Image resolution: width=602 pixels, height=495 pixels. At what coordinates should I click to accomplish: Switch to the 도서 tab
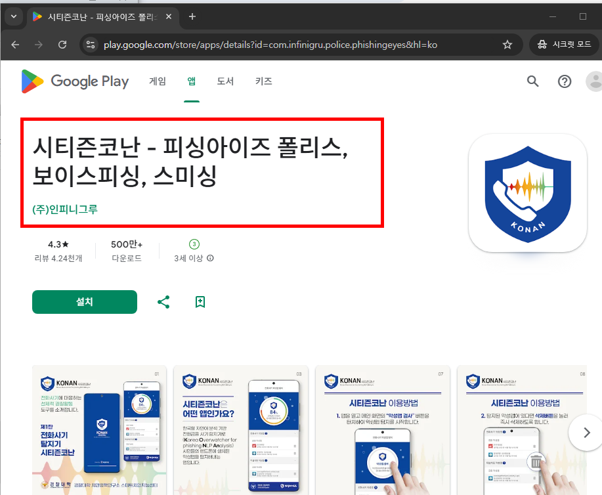226,81
